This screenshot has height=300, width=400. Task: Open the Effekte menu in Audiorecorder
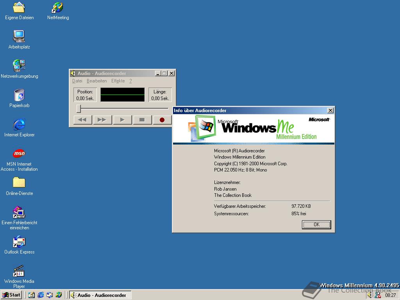pos(118,81)
